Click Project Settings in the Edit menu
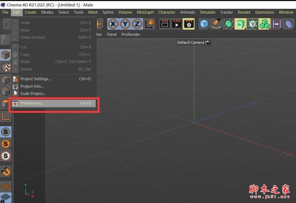 35,79
